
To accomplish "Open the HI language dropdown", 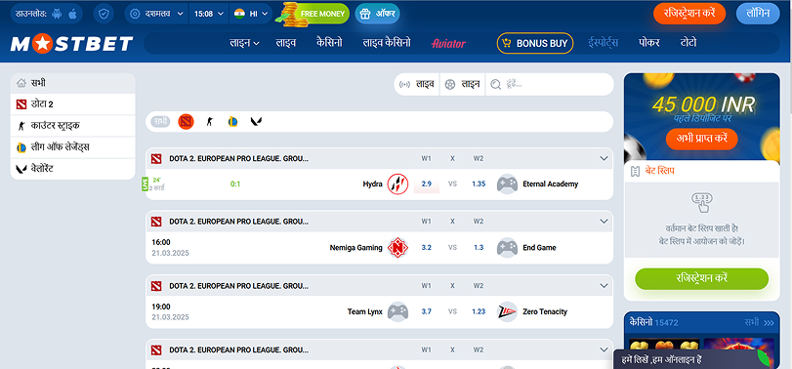I will click(251, 14).
